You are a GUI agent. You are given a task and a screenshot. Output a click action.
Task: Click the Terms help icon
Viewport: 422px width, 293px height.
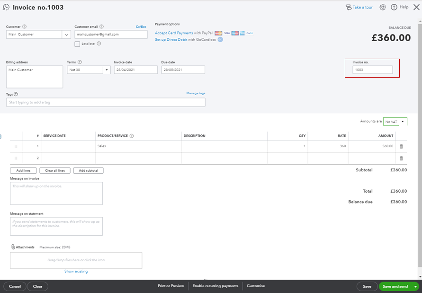click(80, 62)
